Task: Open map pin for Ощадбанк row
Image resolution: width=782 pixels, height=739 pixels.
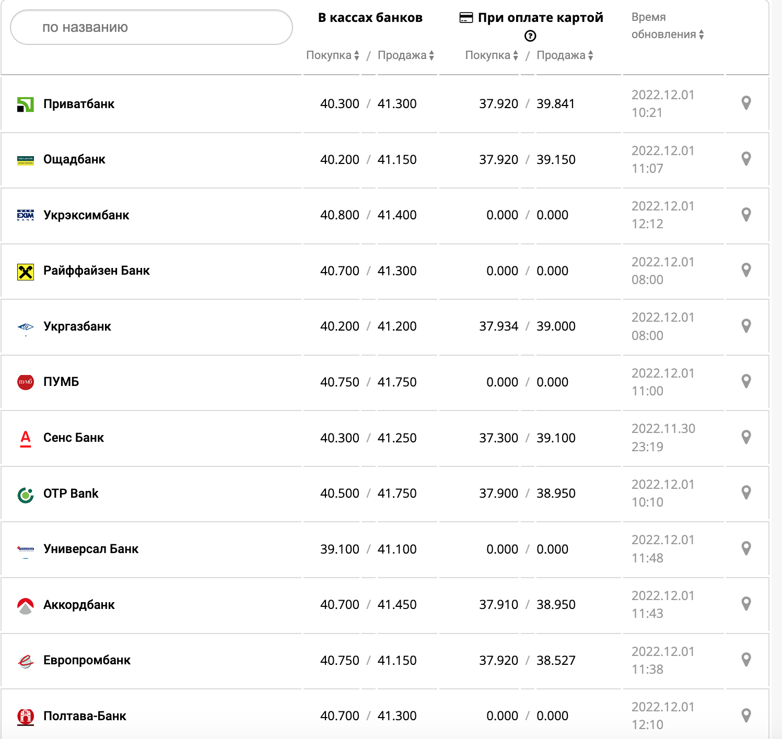Action: click(x=746, y=159)
